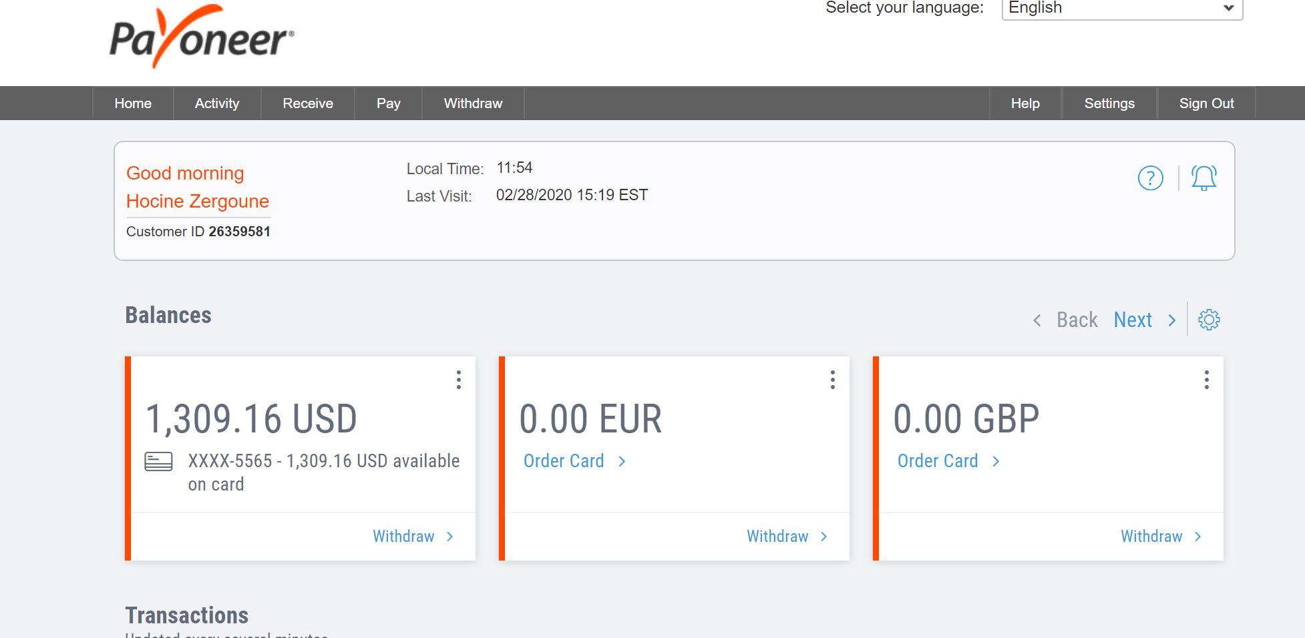The image size is (1305, 638).
Task: Go to the Home menu
Action: pos(133,103)
